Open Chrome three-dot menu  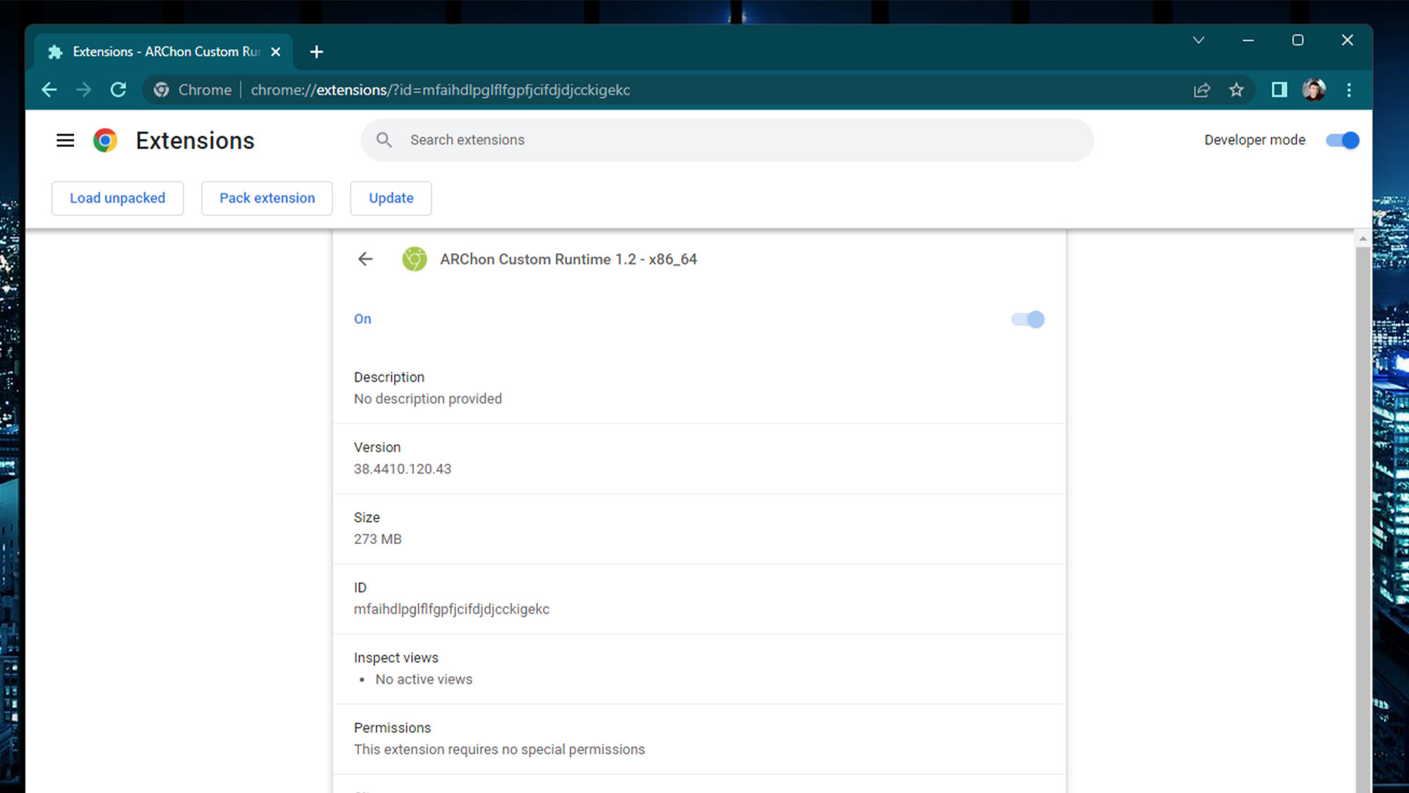pyautogui.click(x=1349, y=90)
